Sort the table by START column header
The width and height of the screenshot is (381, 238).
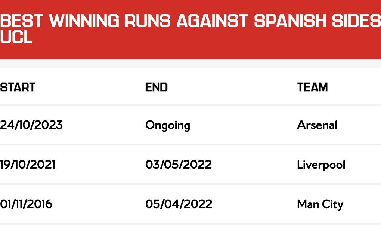point(18,87)
